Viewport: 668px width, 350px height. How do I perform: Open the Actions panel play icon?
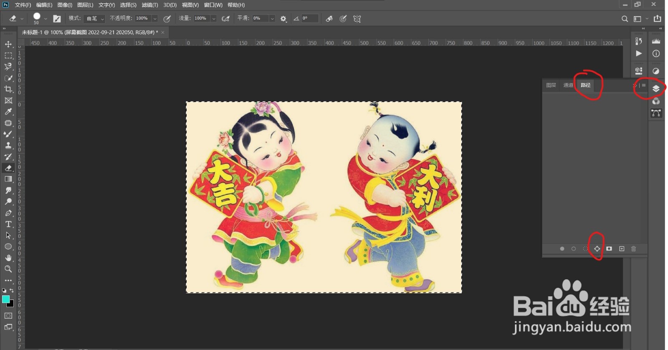[x=638, y=53]
